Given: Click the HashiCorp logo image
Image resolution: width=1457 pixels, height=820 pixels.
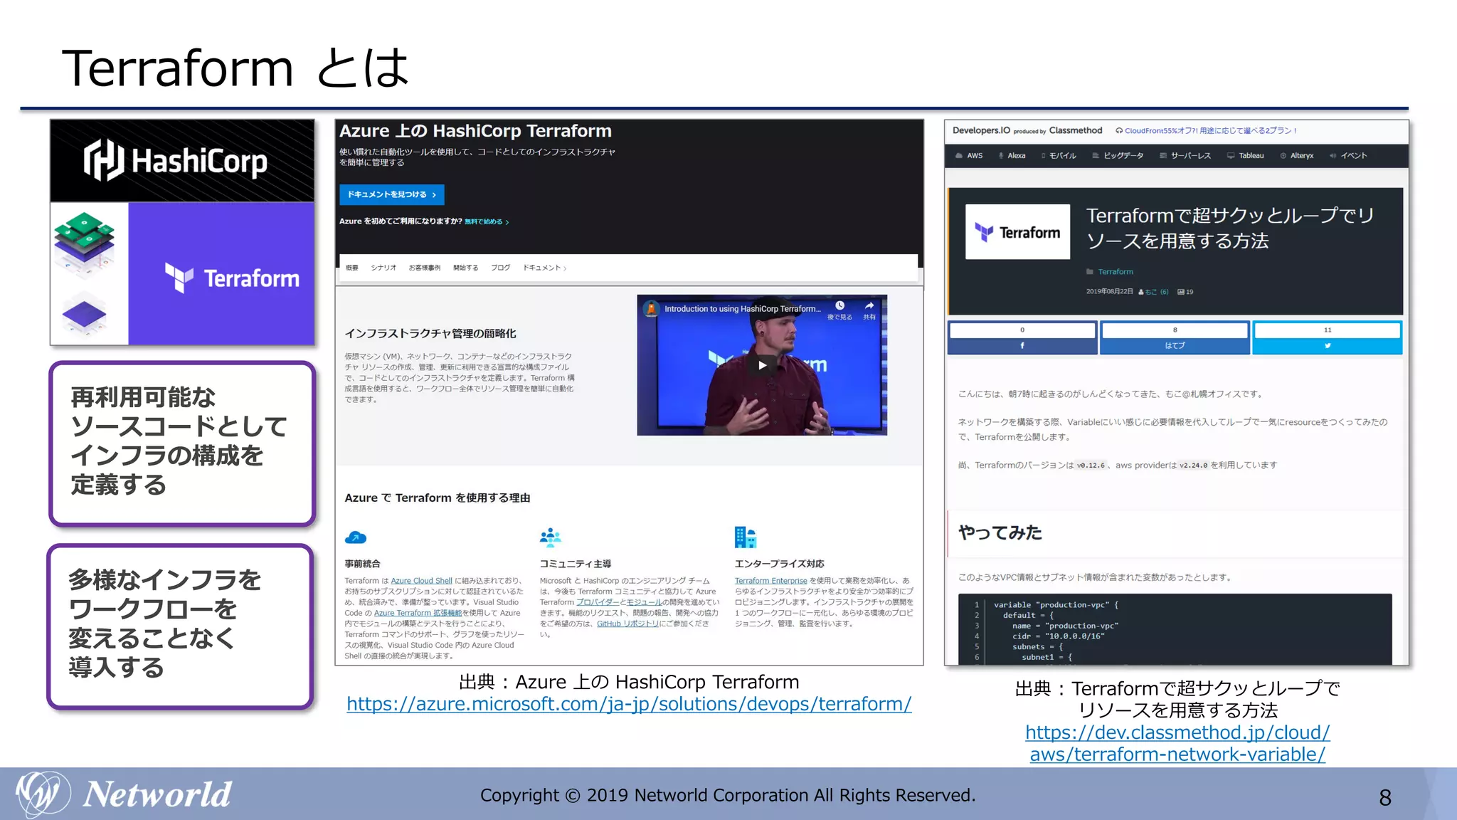Looking at the screenshot, I should (x=182, y=161).
